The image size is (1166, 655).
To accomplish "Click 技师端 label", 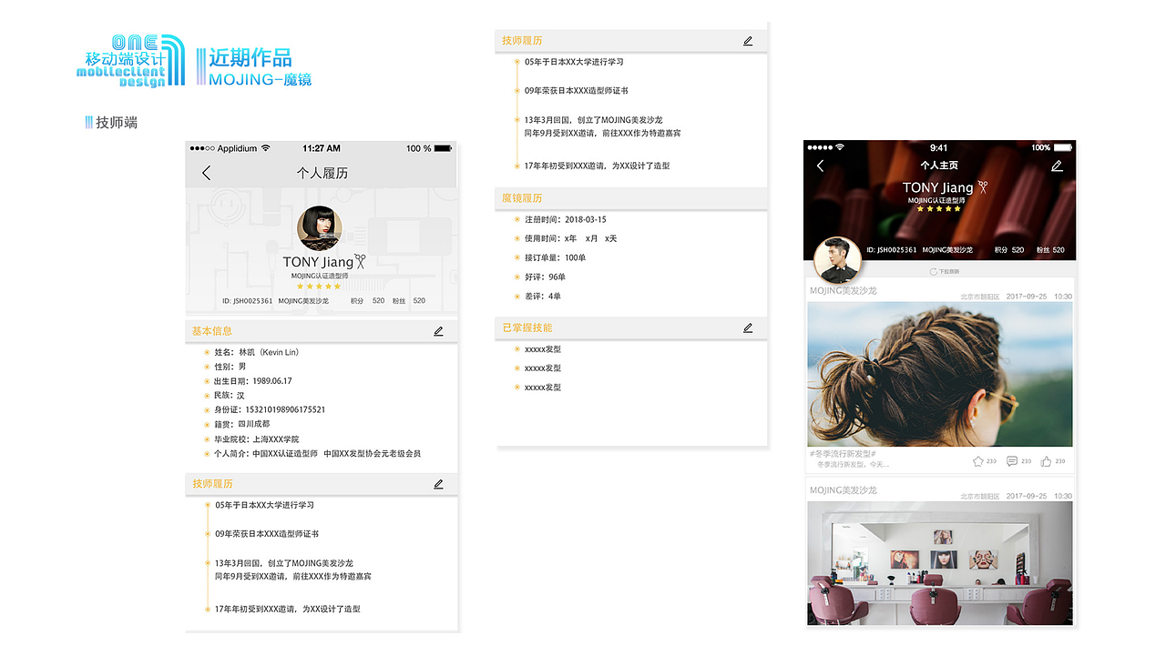I will [x=117, y=122].
